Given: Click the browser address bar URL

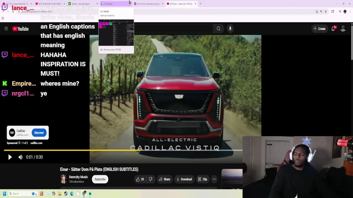Looking at the screenshot, I should point(37,12).
